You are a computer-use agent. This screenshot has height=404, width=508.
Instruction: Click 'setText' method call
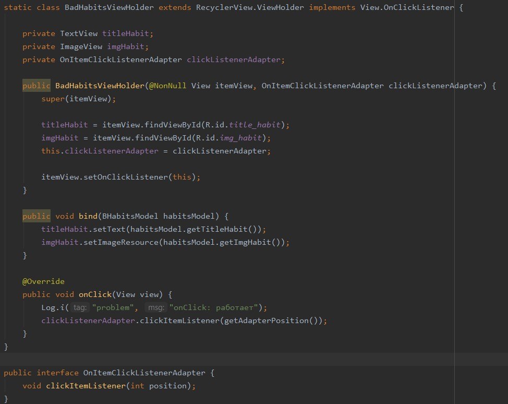tap(109, 229)
